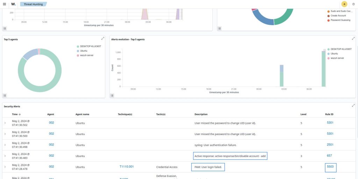Expand the syslog authentication failure row
The image size is (358, 179).
click(x=5, y=145)
